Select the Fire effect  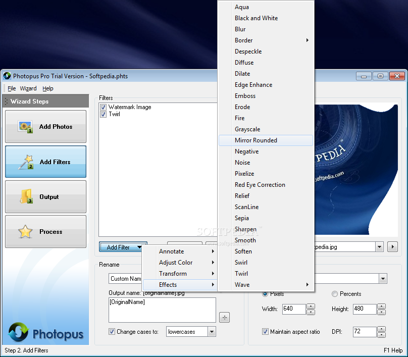tap(266, 118)
